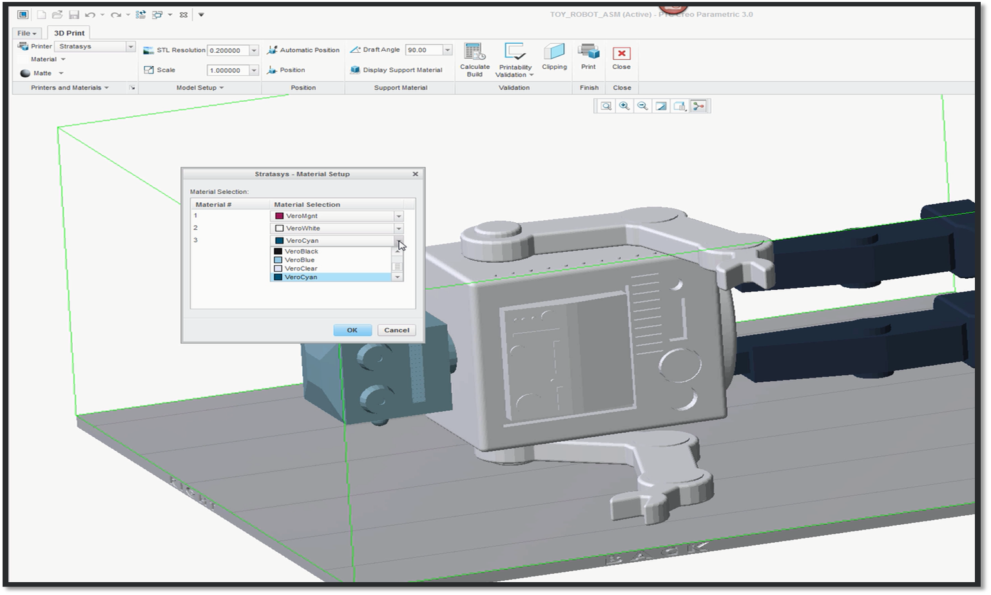Choose VeroBlue from material list
This screenshot has width=991, height=595.
331,260
